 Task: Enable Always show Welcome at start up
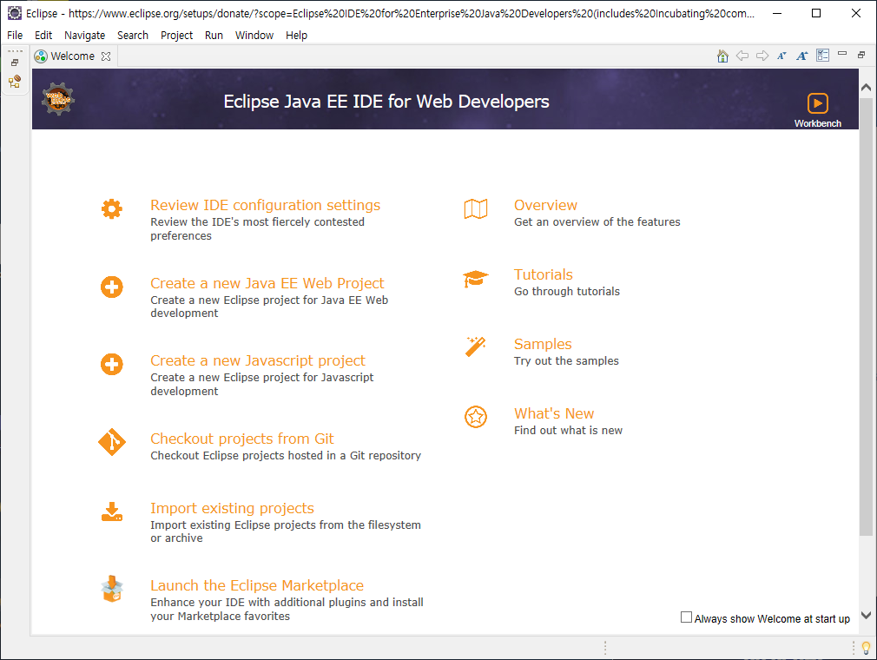[x=686, y=617]
